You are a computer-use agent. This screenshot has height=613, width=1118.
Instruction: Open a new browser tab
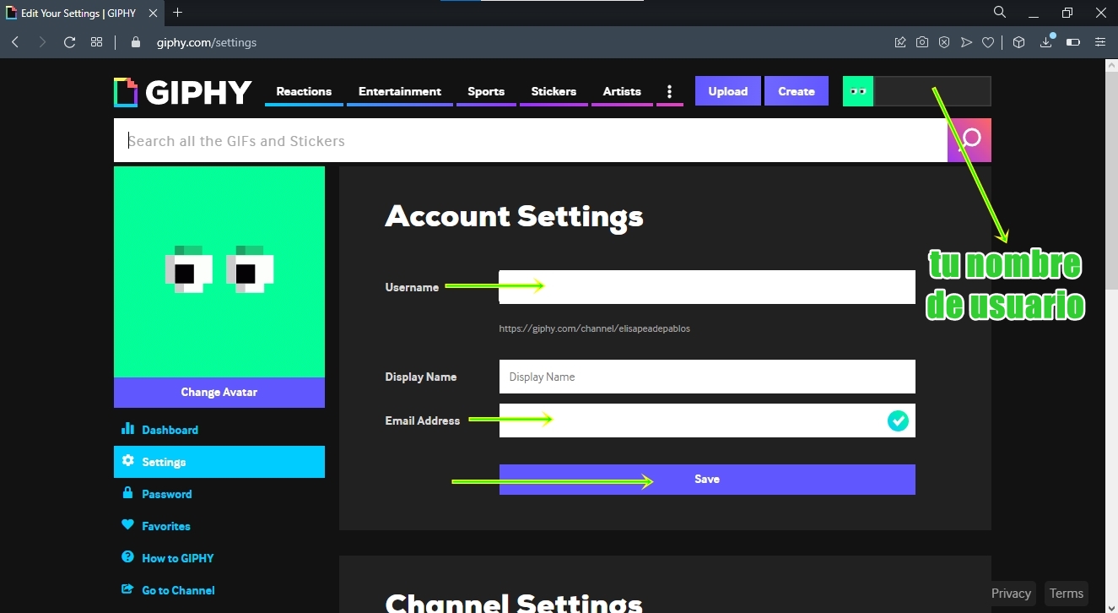[x=177, y=13]
